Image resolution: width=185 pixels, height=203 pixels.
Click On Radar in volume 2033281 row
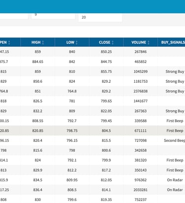(x=175, y=190)
